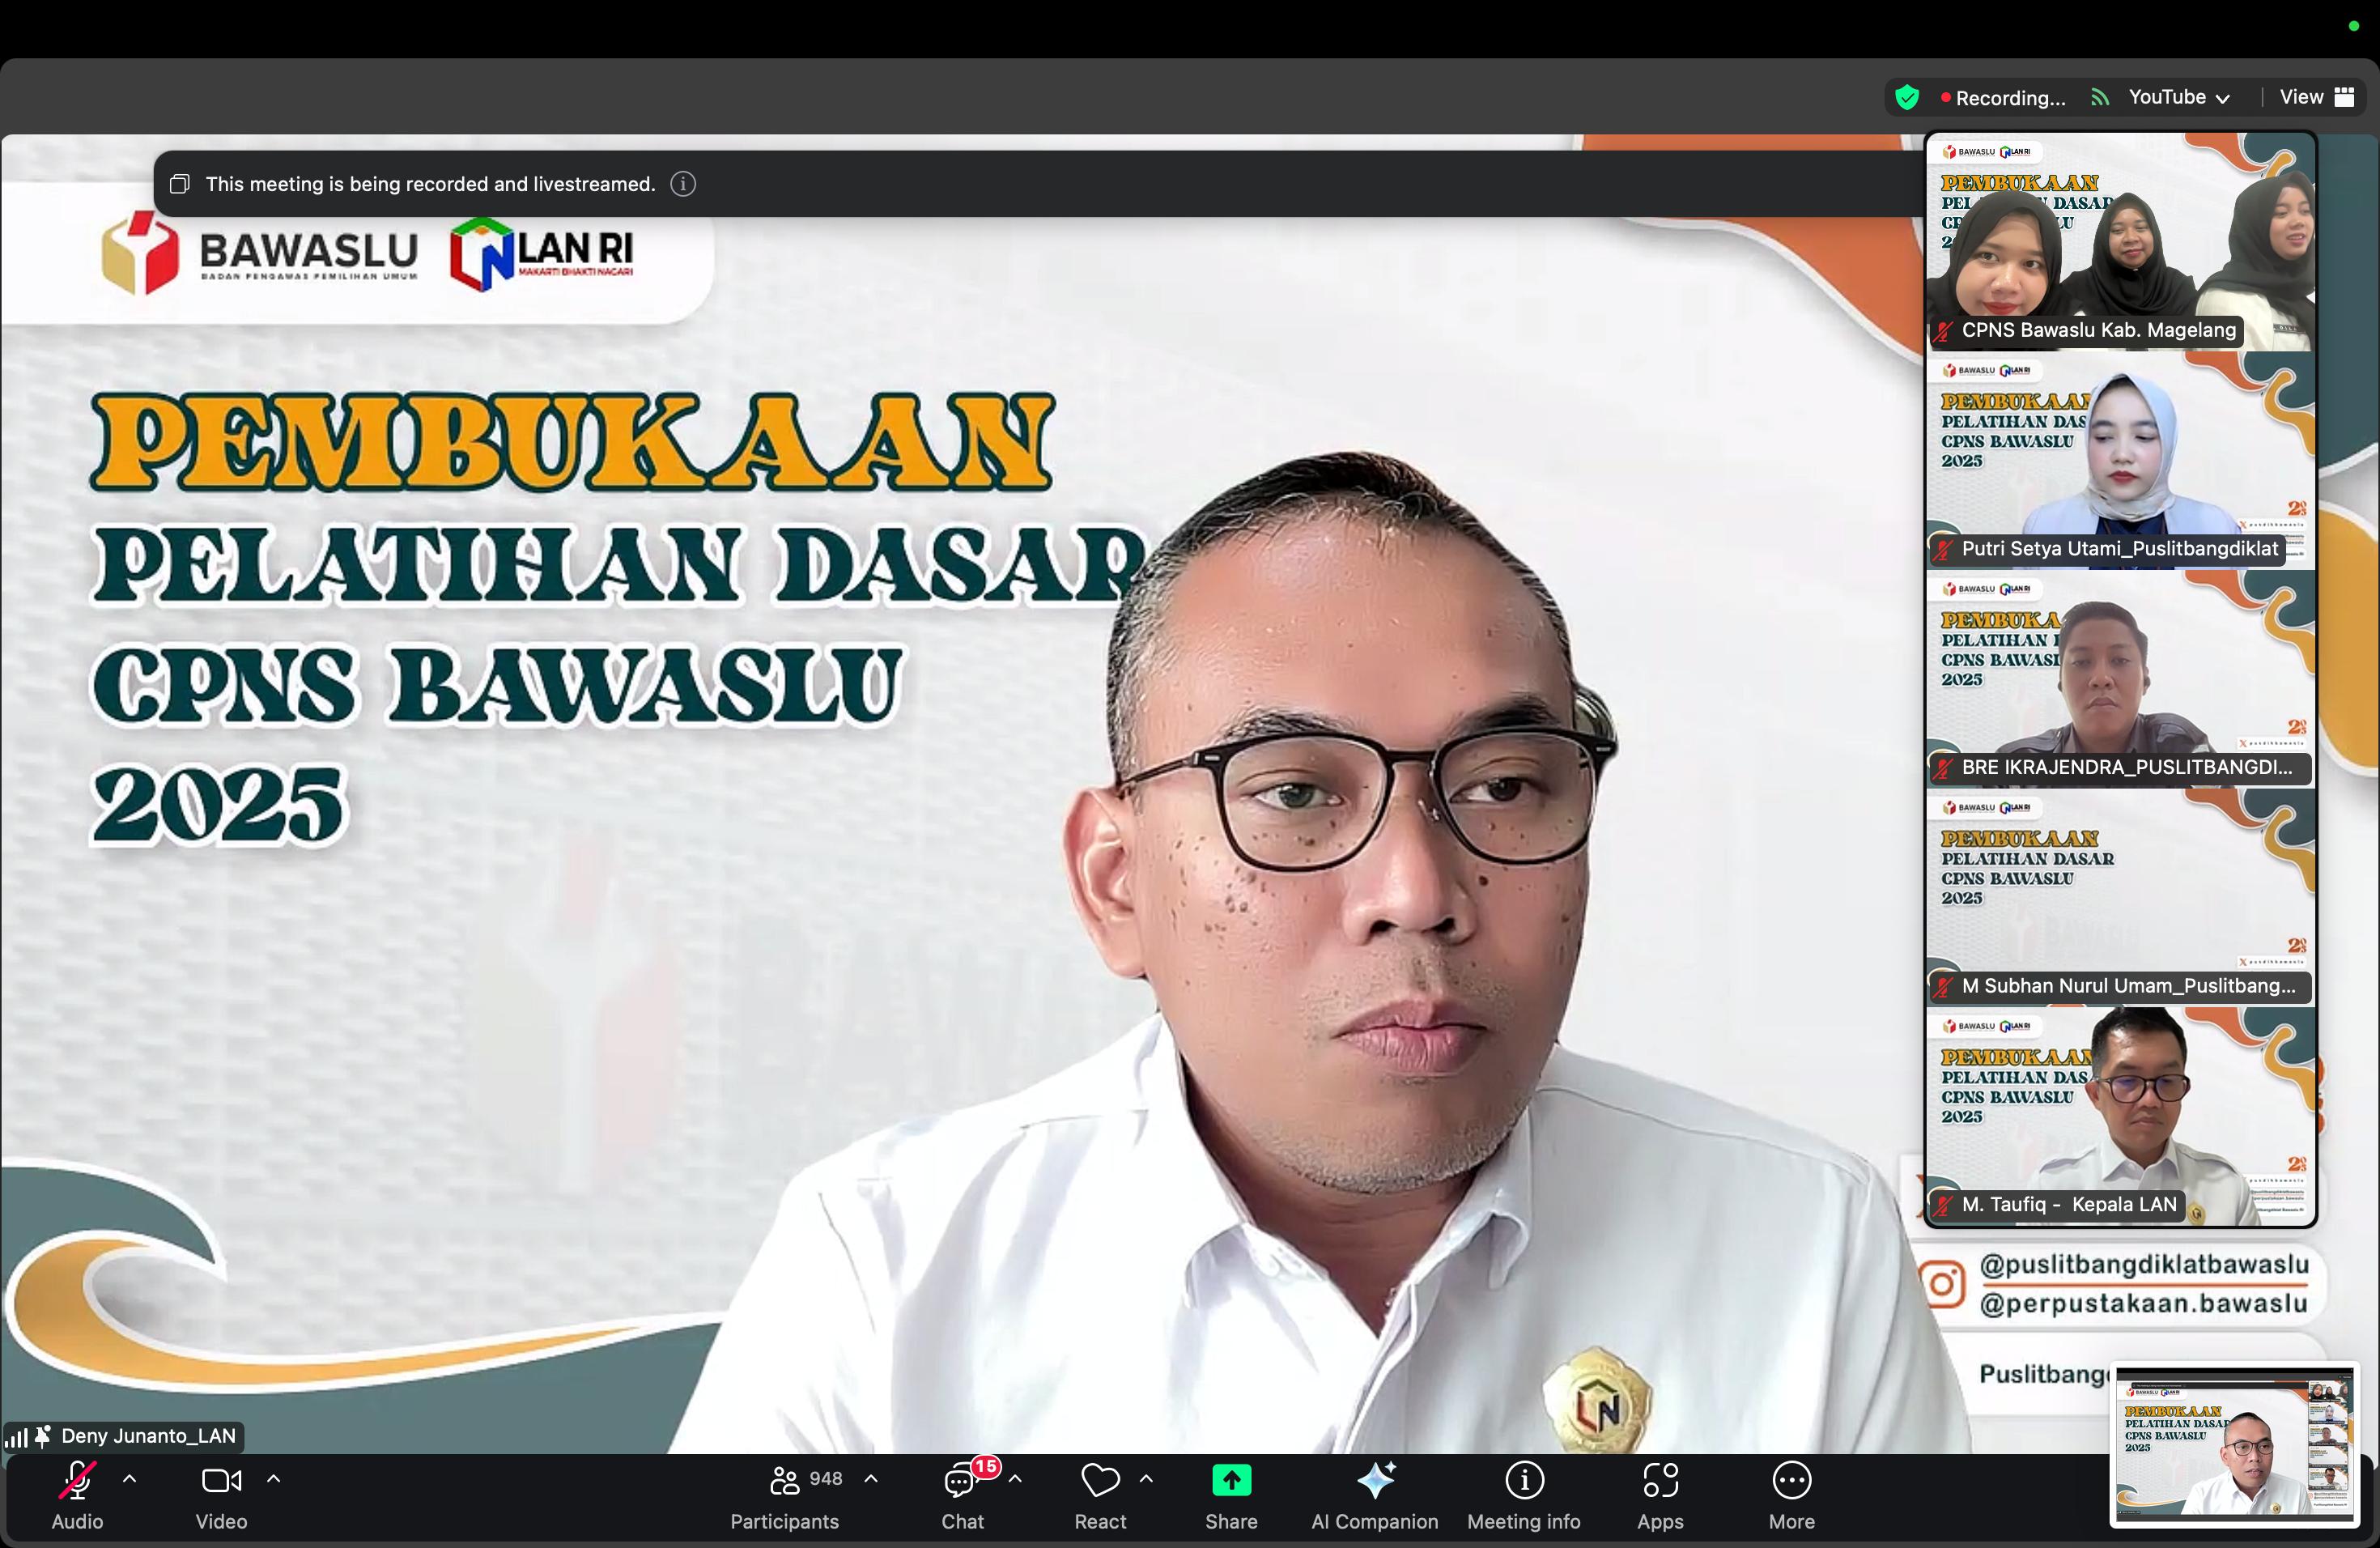Click the recording info icon in the banner
Image resolution: width=2380 pixels, height=1548 pixels.
point(683,184)
